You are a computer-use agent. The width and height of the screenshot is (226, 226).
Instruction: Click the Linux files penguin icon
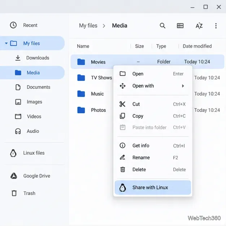pos(13,153)
